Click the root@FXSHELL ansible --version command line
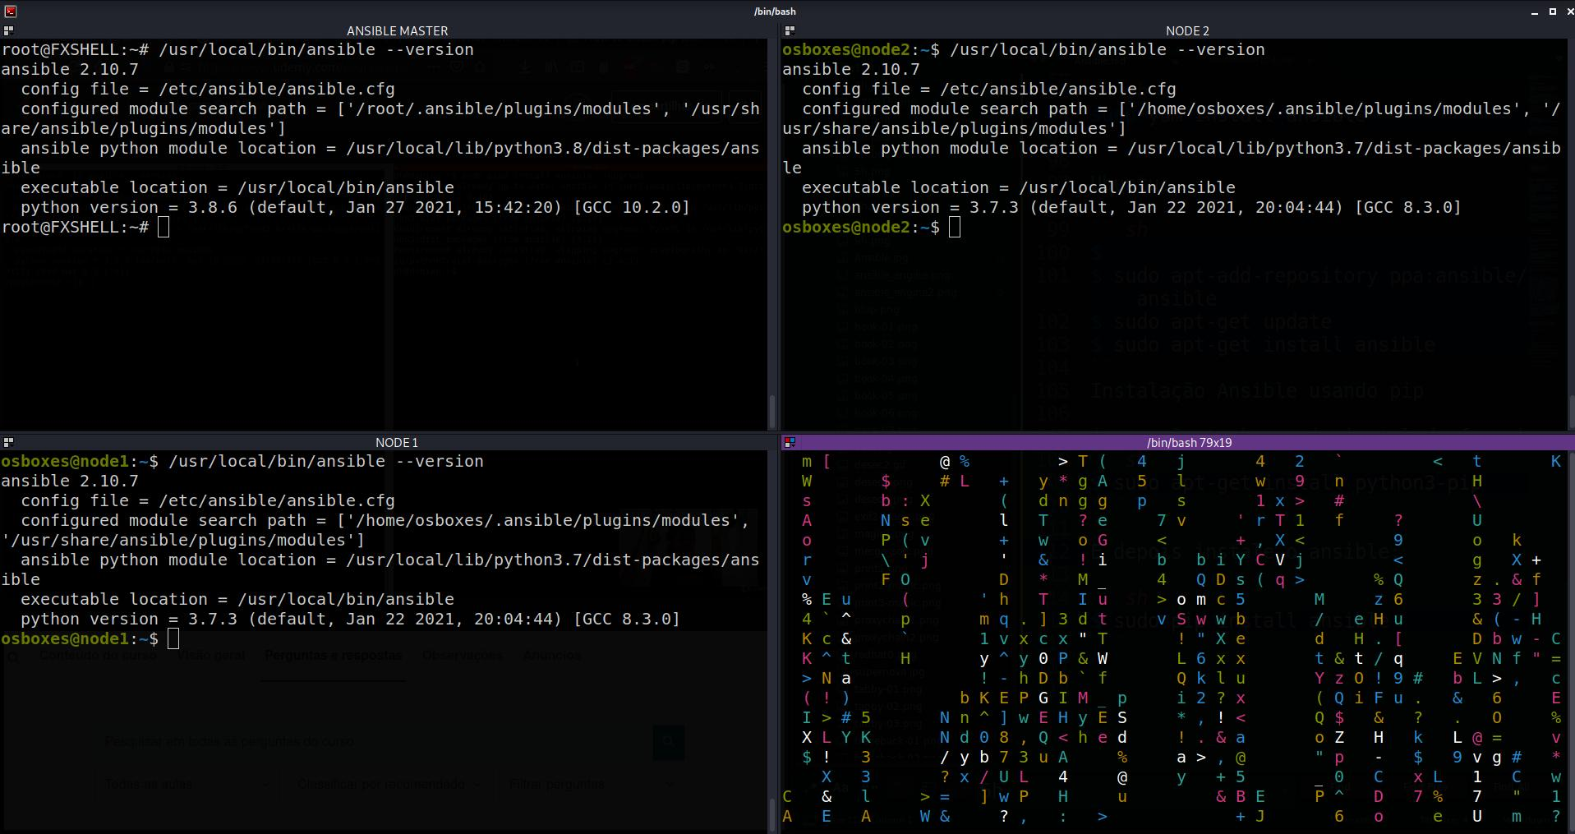The image size is (1575, 834). click(x=237, y=49)
